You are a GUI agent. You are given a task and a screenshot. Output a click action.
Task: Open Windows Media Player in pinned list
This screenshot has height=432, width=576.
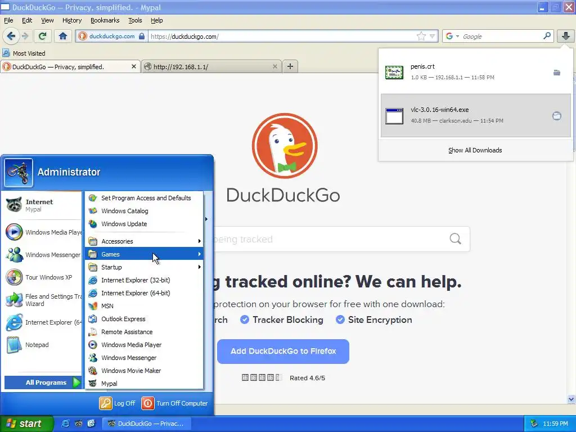click(43, 232)
